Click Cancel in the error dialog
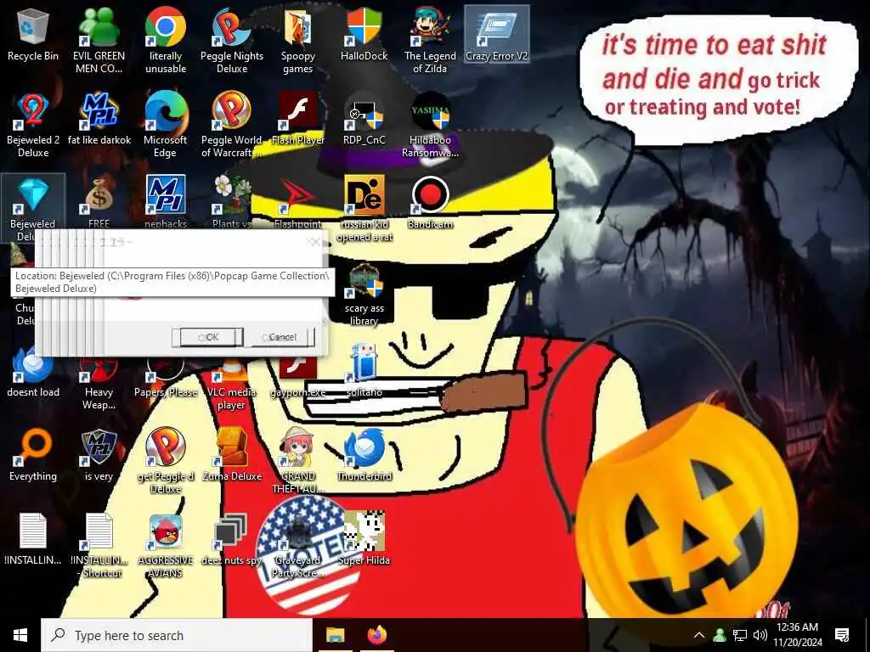Viewport: 870px width, 652px height. [x=282, y=337]
